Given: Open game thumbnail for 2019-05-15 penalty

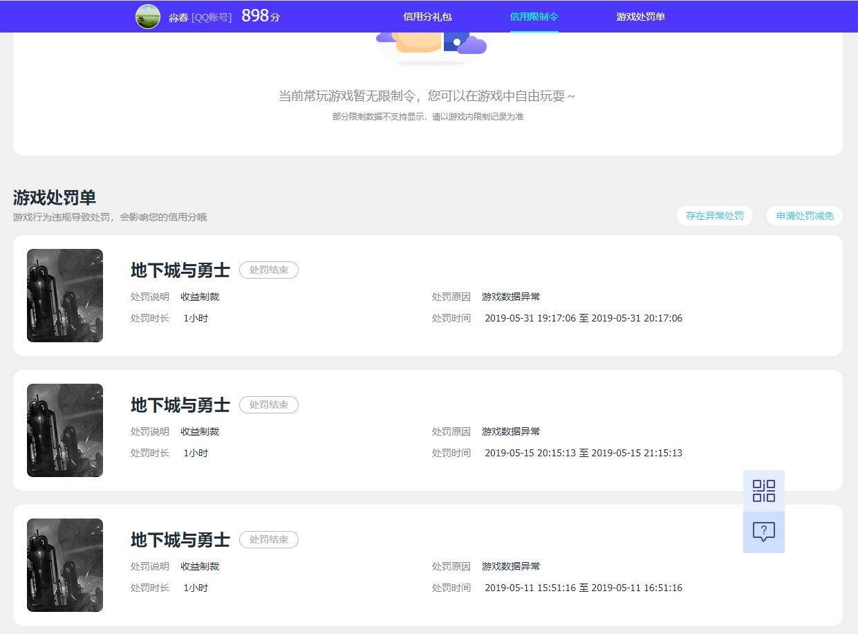Looking at the screenshot, I should 65,430.
